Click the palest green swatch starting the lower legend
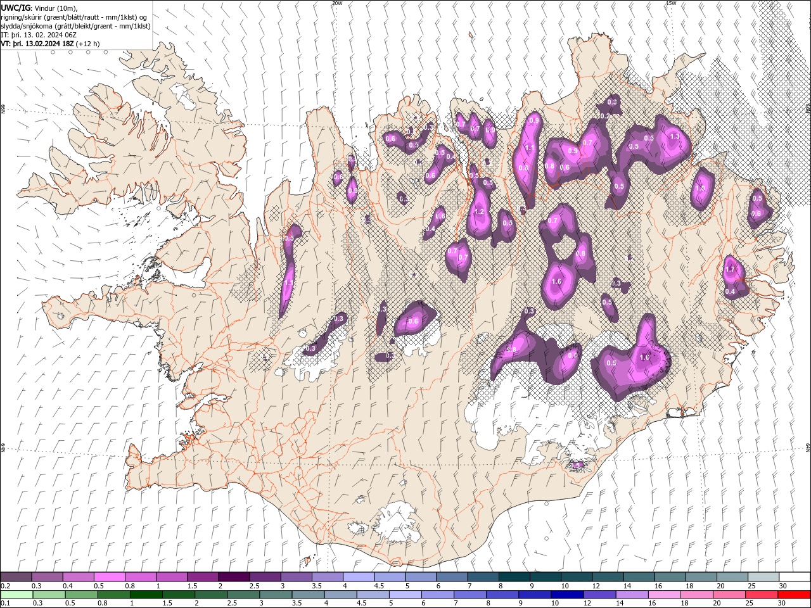811x608 pixels. click(x=16, y=594)
